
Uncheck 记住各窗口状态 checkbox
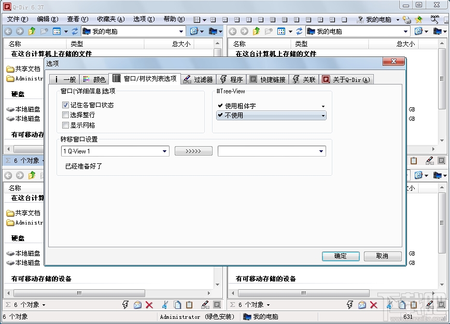65,105
